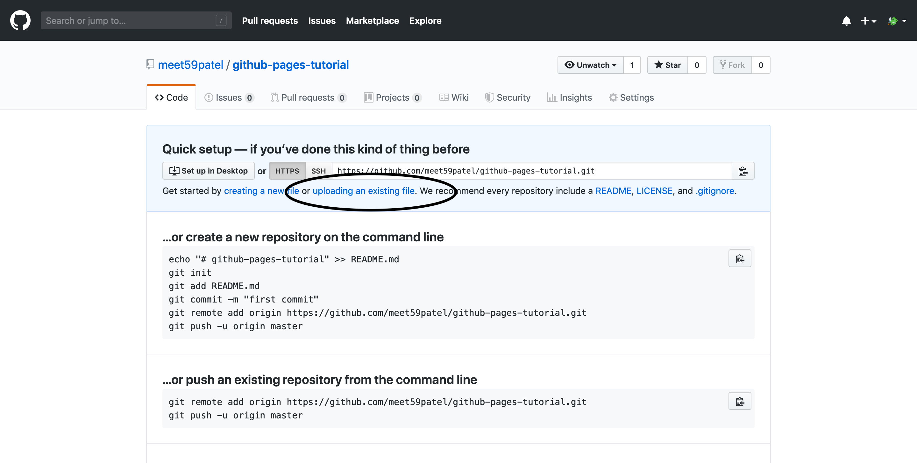Open the Marketplace menu
917x463 pixels.
pyautogui.click(x=372, y=21)
